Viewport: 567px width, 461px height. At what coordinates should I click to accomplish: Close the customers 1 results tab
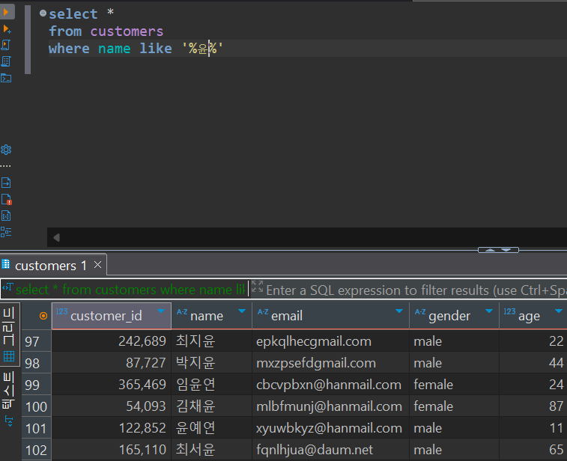point(97,265)
